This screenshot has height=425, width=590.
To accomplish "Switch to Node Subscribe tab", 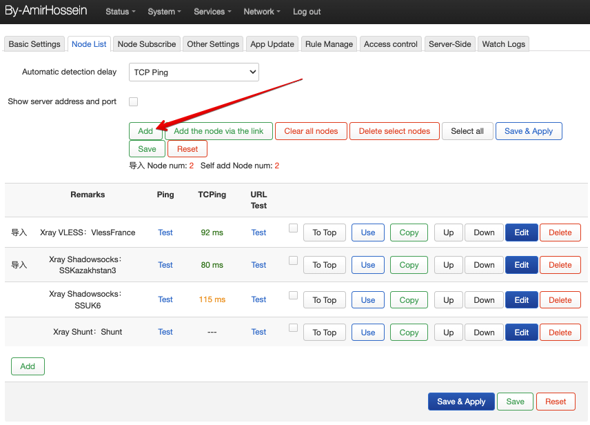I will click(147, 44).
